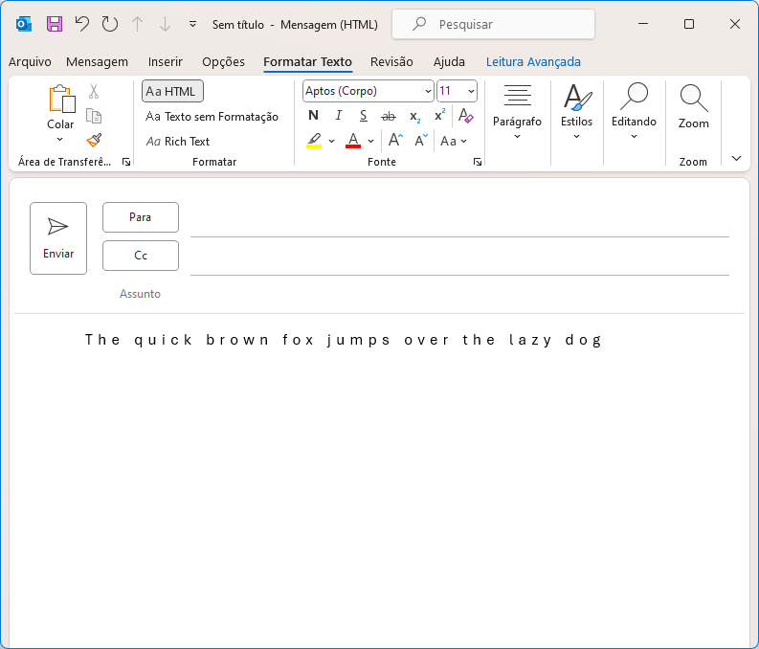Increase font size with larger A
This screenshot has height=649, width=759.
coord(395,141)
